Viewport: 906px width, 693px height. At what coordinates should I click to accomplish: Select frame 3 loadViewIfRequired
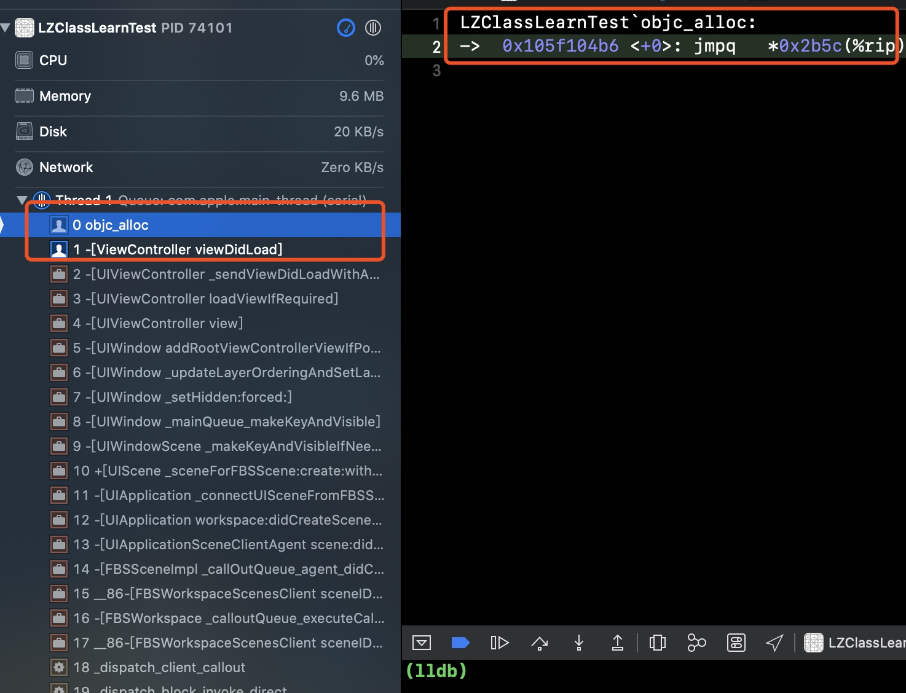200,299
